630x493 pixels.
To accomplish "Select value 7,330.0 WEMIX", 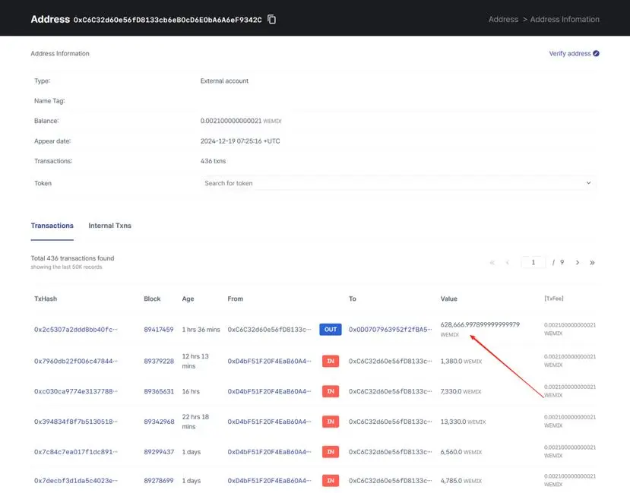I will click(461, 391).
